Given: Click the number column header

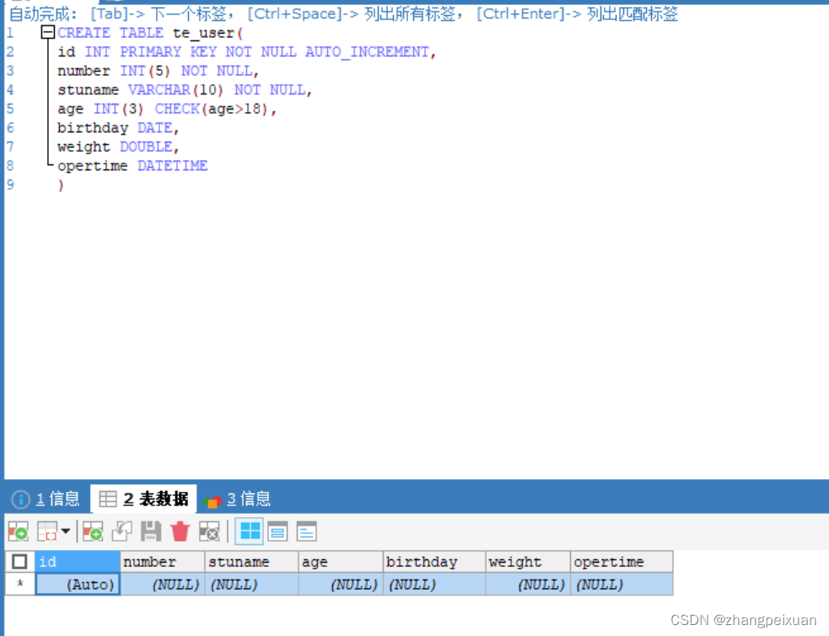Looking at the screenshot, I should (162, 562).
